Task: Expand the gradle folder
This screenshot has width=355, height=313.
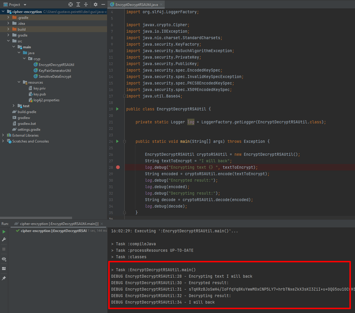Action: pyautogui.click(x=8, y=35)
